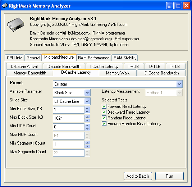Open the General tab

[x=33, y=58]
